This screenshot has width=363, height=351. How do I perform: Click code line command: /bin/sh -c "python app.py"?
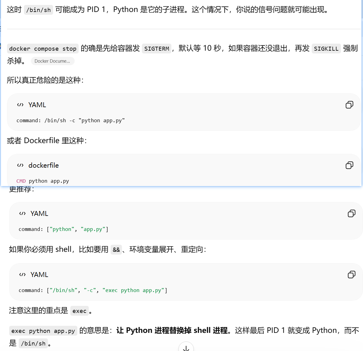point(71,121)
